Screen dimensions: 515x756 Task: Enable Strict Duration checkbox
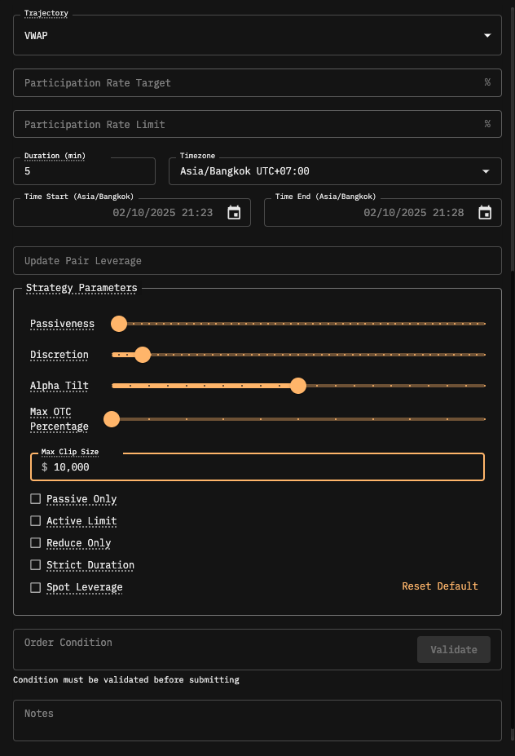(35, 565)
